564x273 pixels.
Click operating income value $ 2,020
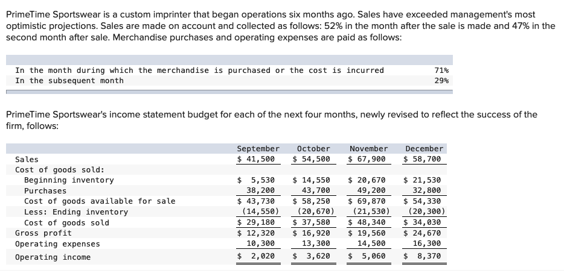pyautogui.click(x=256, y=256)
